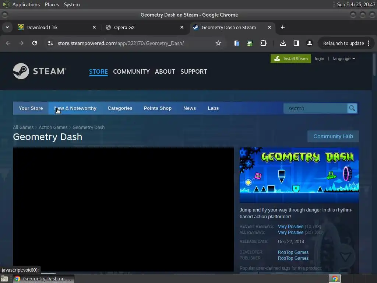Image resolution: width=377 pixels, height=283 pixels.
Task: Click the login link
Action: pyautogui.click(x=319, y=59)
